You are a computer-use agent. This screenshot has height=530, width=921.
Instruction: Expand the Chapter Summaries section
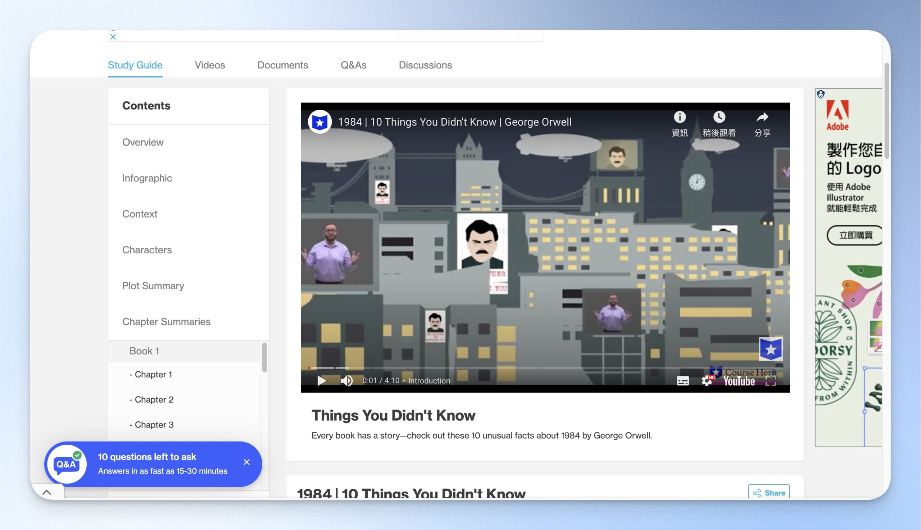coord(166,322)
